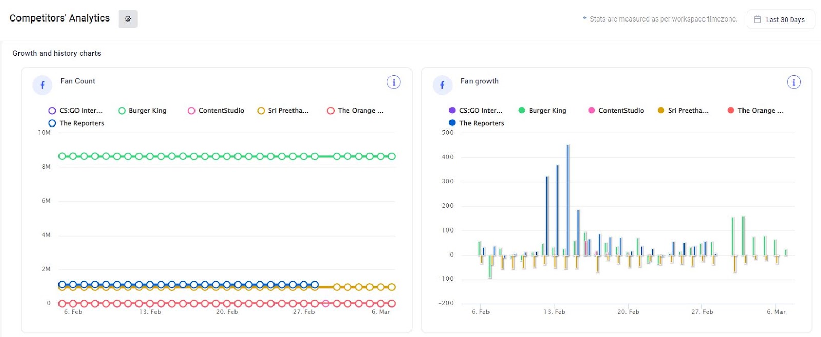Click Facebook icon beside Fan Count
The width and height of the screenshot is (821, 337).
coord(42,85)
